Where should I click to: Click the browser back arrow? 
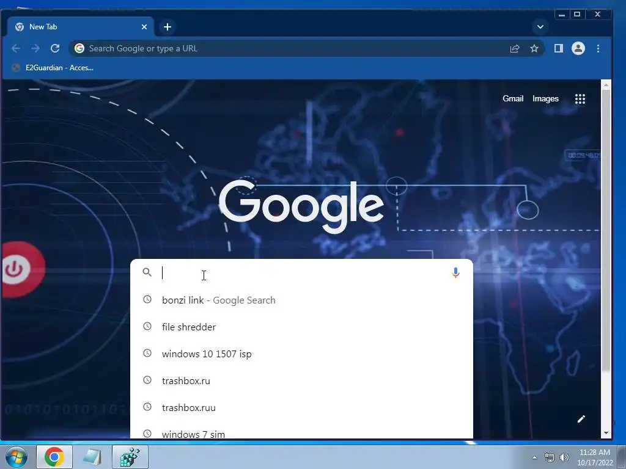(16, 49)
